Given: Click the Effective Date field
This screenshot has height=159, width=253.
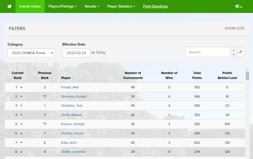Looking at the screenshot, I should [x=76, y=53].
